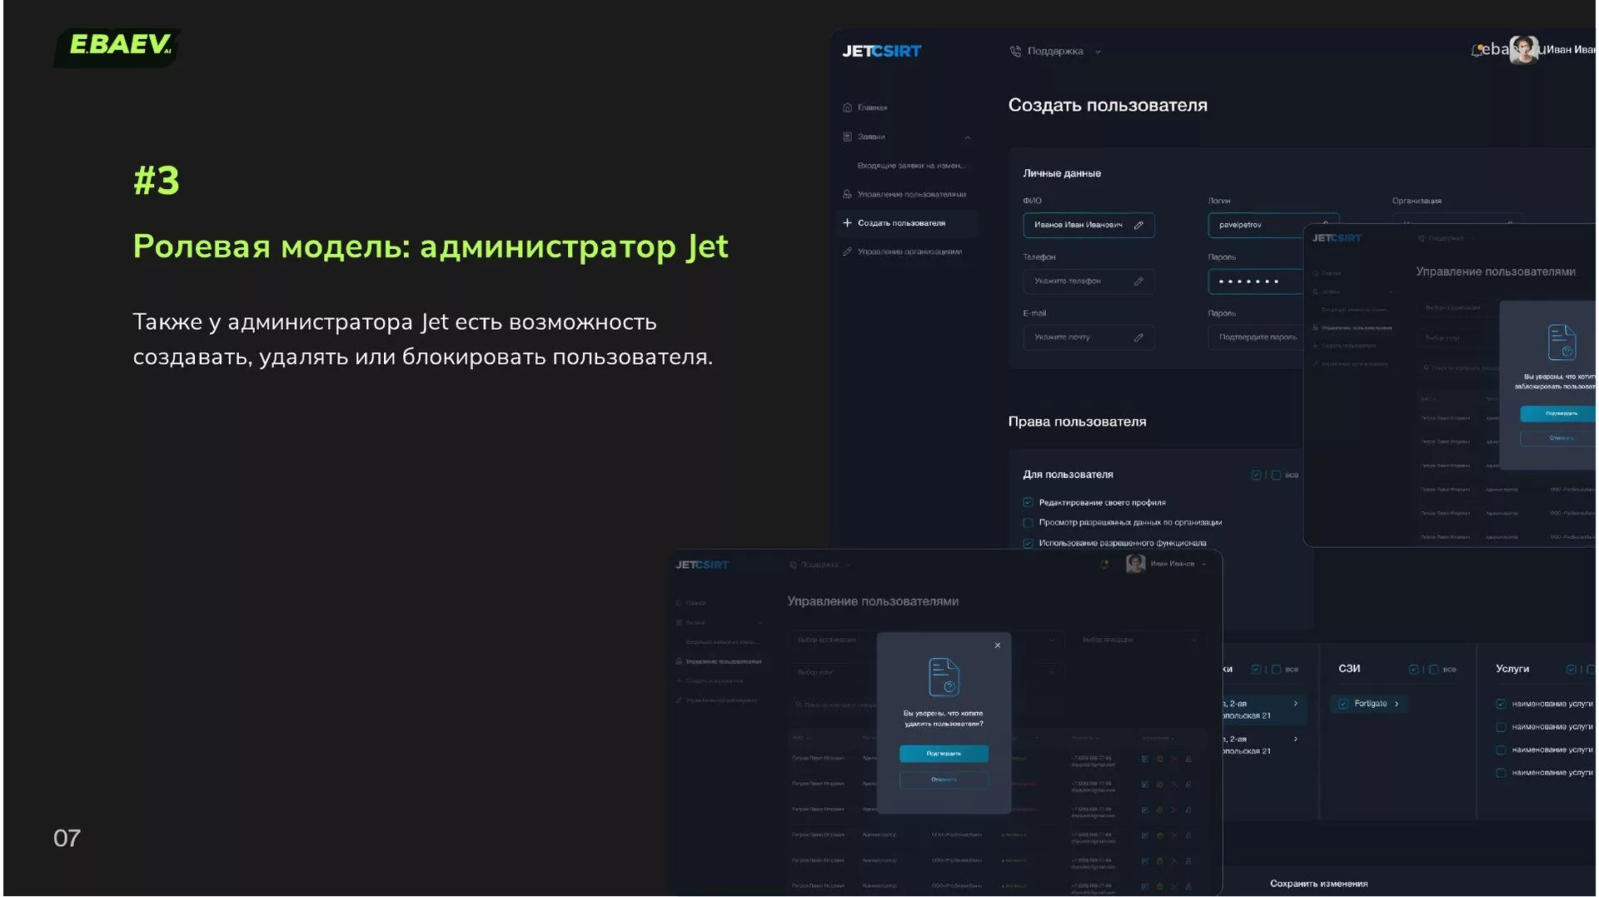1599x897 pixels.
Task: Click Подтвердить in delete user dialog
Action: coord(944,754)
